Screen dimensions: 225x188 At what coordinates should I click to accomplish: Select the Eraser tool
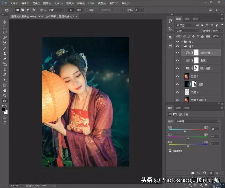coord(4,59)
